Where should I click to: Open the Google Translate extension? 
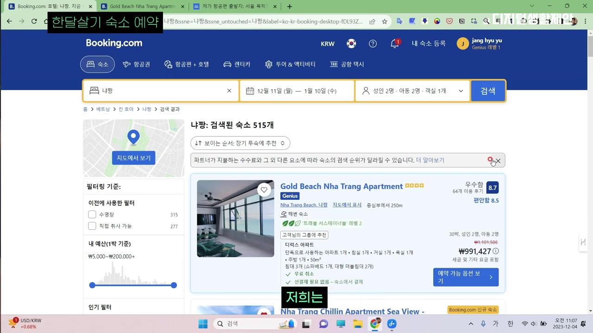tap(400, 21)
